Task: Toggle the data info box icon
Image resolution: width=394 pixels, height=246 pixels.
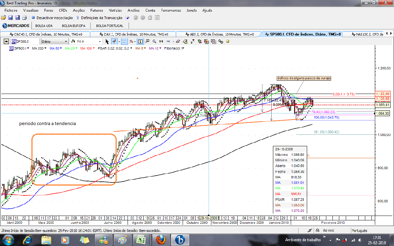Action: pyautogui.click(x=140, y=41)
